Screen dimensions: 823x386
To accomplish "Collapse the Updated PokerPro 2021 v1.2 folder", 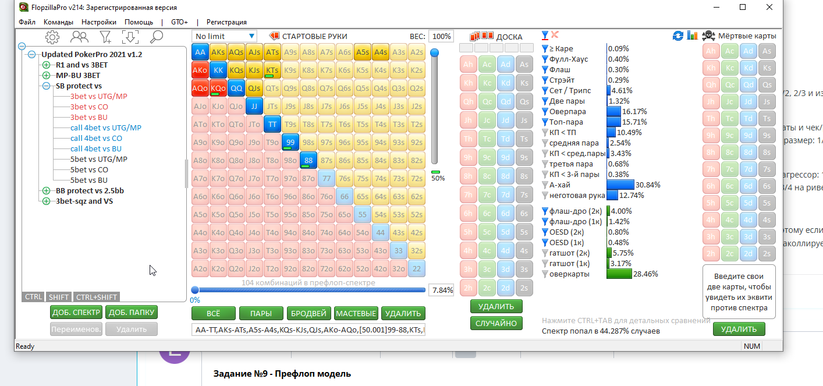I will [x=31, y=55].
